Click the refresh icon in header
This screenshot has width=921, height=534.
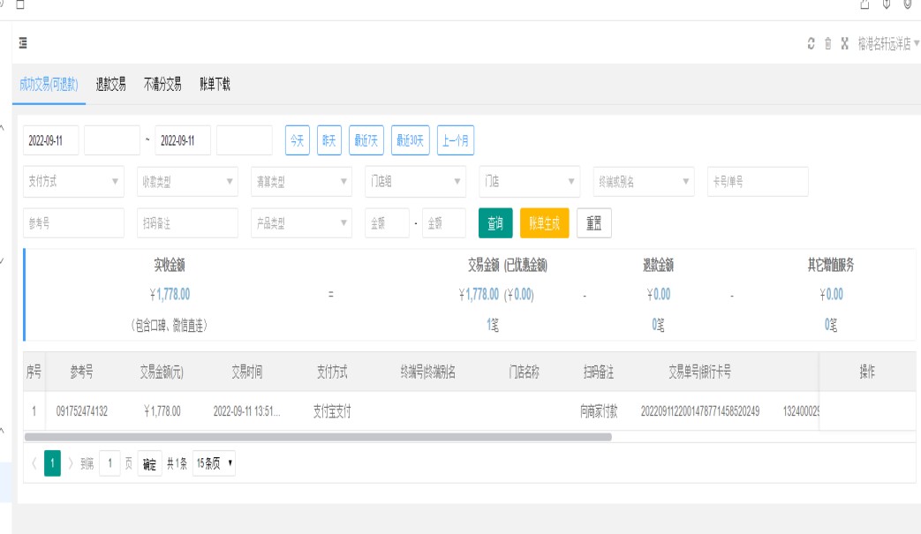click(x=812, y=44)
